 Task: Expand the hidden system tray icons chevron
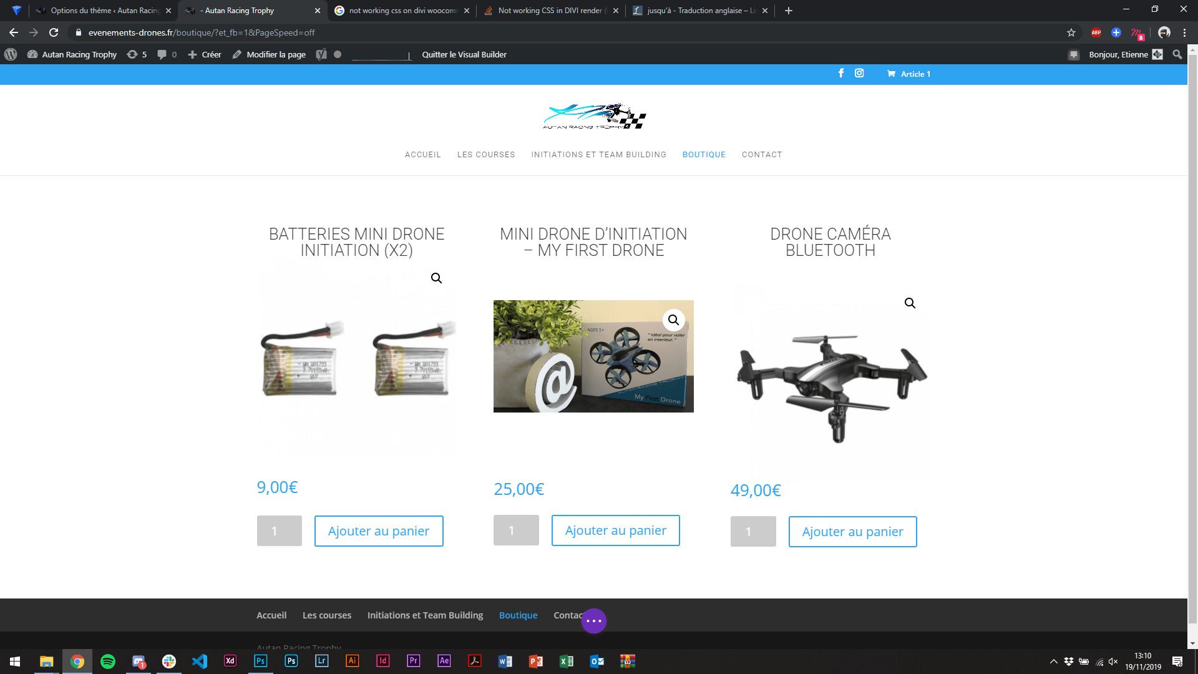[1053, 662]
